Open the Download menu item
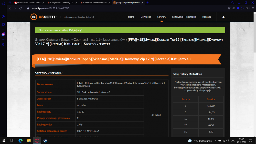This screenshot has width=256, height=144. [x=146, y=17]
